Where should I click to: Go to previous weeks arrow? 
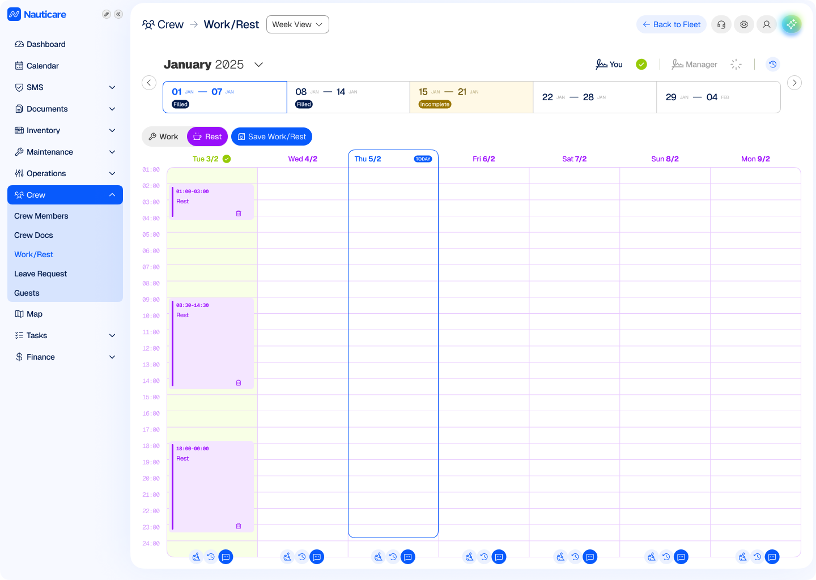point(149,83)
